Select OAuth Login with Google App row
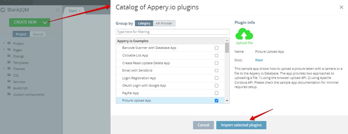This screenshot has width=348, height=134. pyautogui.click(x=170, y=86)
